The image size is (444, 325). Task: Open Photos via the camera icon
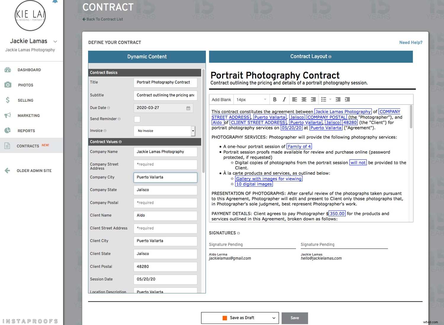(x=8, y=85)
